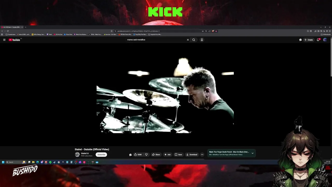
Task: Open Microsoft Edge from the taskbar
Action: (38, 162)
